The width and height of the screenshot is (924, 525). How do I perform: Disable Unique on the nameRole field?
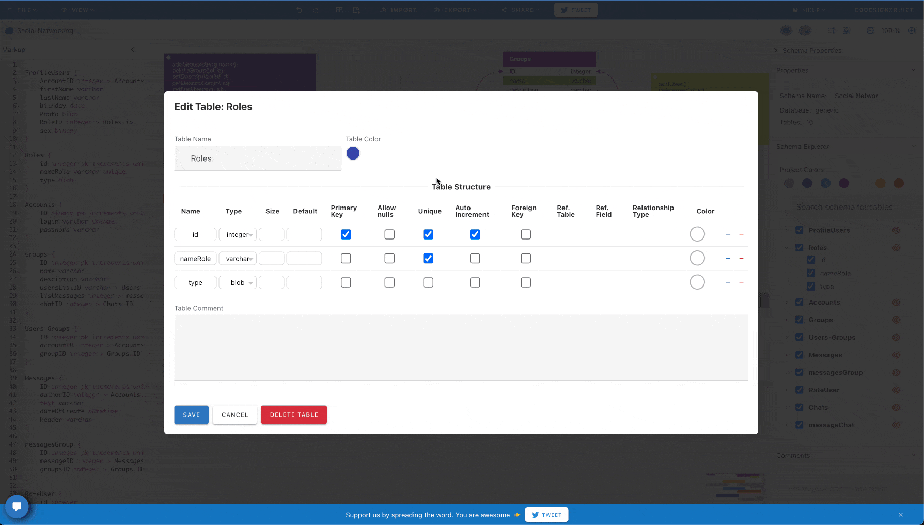point(428,259)
